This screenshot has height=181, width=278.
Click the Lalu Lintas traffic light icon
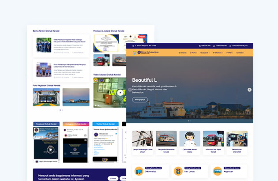click(178, 171)
